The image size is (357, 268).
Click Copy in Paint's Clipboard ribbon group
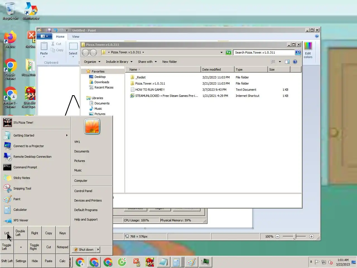[57, 50]
